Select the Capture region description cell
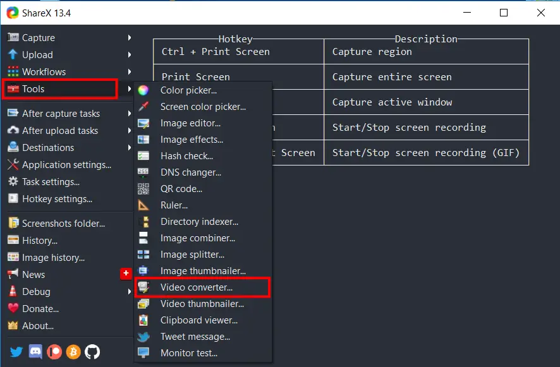 (x=426, y=52)
